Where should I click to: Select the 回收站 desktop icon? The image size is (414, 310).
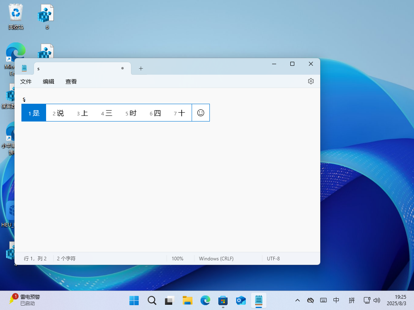tap(16, 16)
